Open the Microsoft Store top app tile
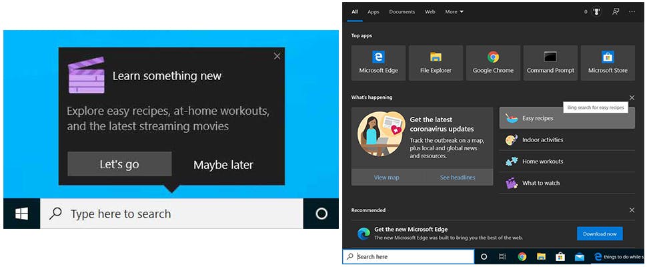 click(x=608, y=63)
